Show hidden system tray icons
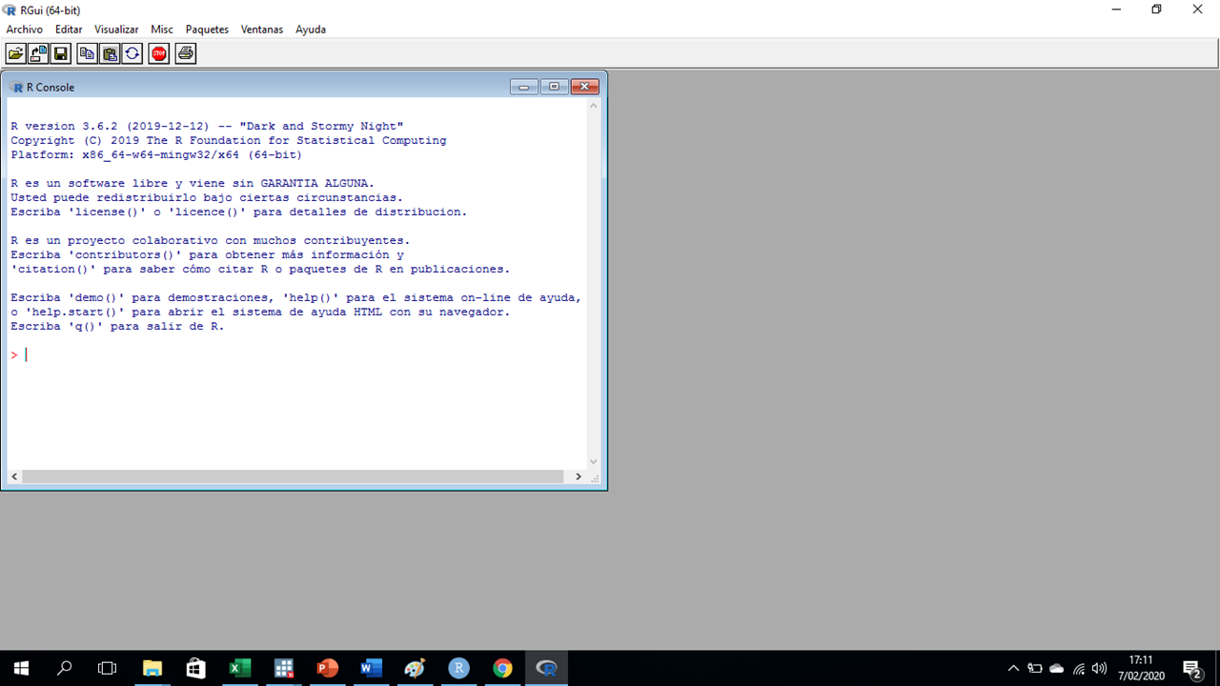The height and width of the screenshot is (686, 1220). 1013,668
